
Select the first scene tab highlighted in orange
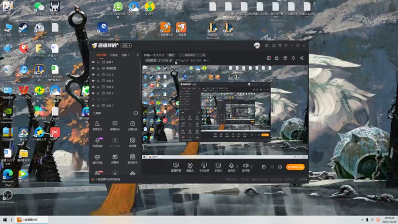pyautogui.click(x=101, y=55)
